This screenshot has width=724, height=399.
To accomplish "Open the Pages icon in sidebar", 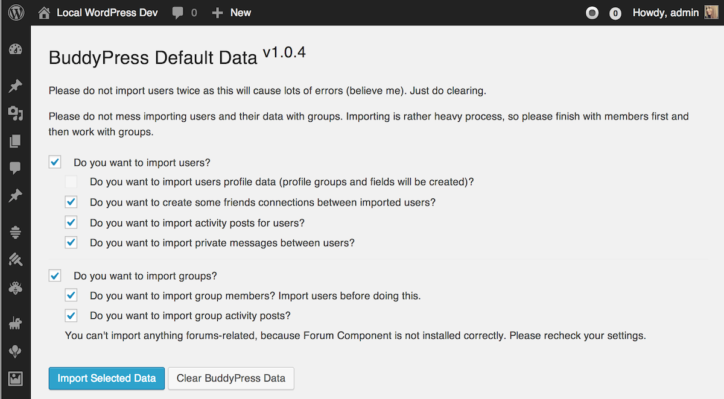I will pyautogui.click(x=16, y=141).
